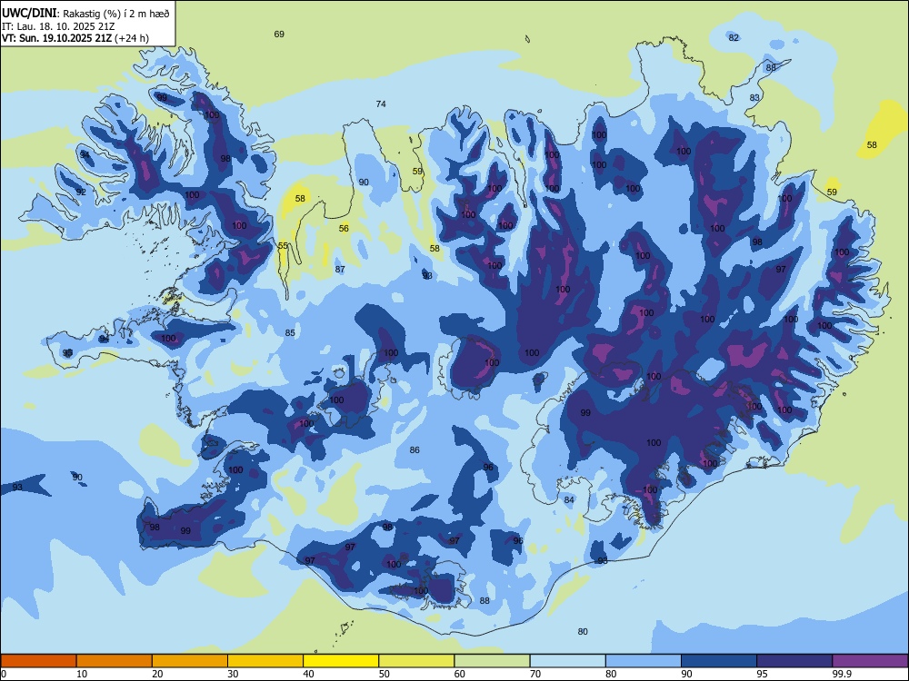Click the humidity value 74 on the map
The height and width of the screenshot is (681, 909).
(x=381, y=104)
